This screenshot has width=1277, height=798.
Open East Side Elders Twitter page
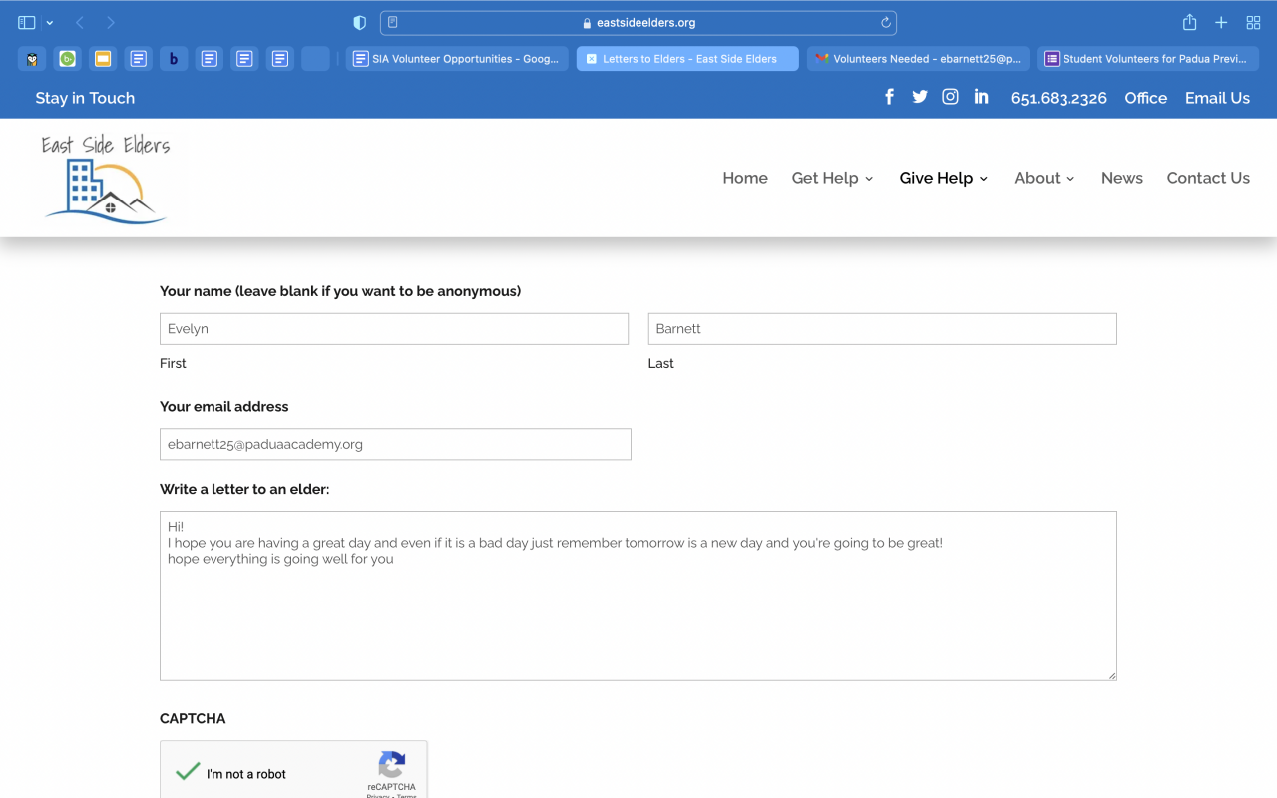point(920,97)
